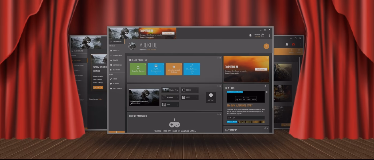Open Dashboard in left background window

click(79, 51)
